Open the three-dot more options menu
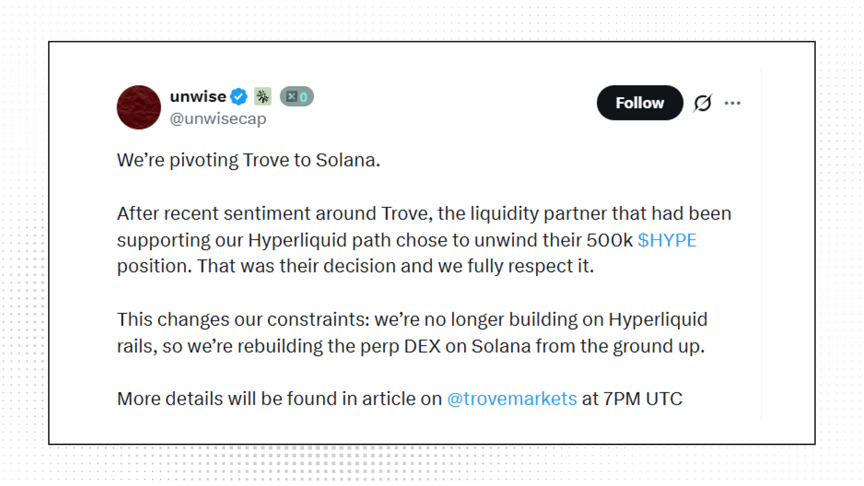This screenshot has height=486, width=864. click(x=733, y=103)
